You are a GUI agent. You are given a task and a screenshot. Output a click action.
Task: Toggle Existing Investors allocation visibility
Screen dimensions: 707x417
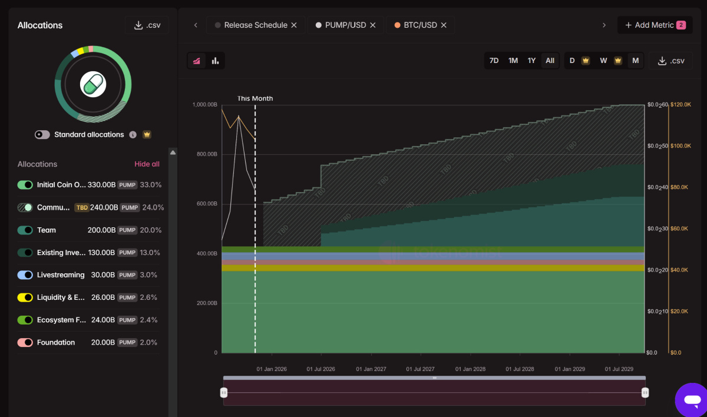[25, 253]
